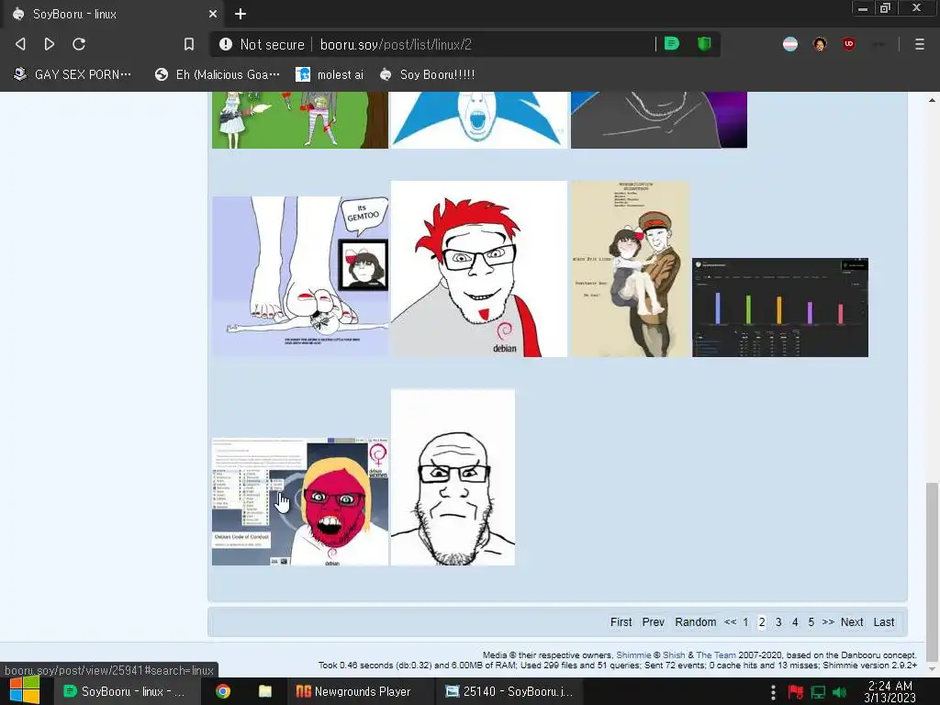Open the Eh (Malicious Goa... bookmark
This screenshot has width=940, height=705.
pos(217,74)
